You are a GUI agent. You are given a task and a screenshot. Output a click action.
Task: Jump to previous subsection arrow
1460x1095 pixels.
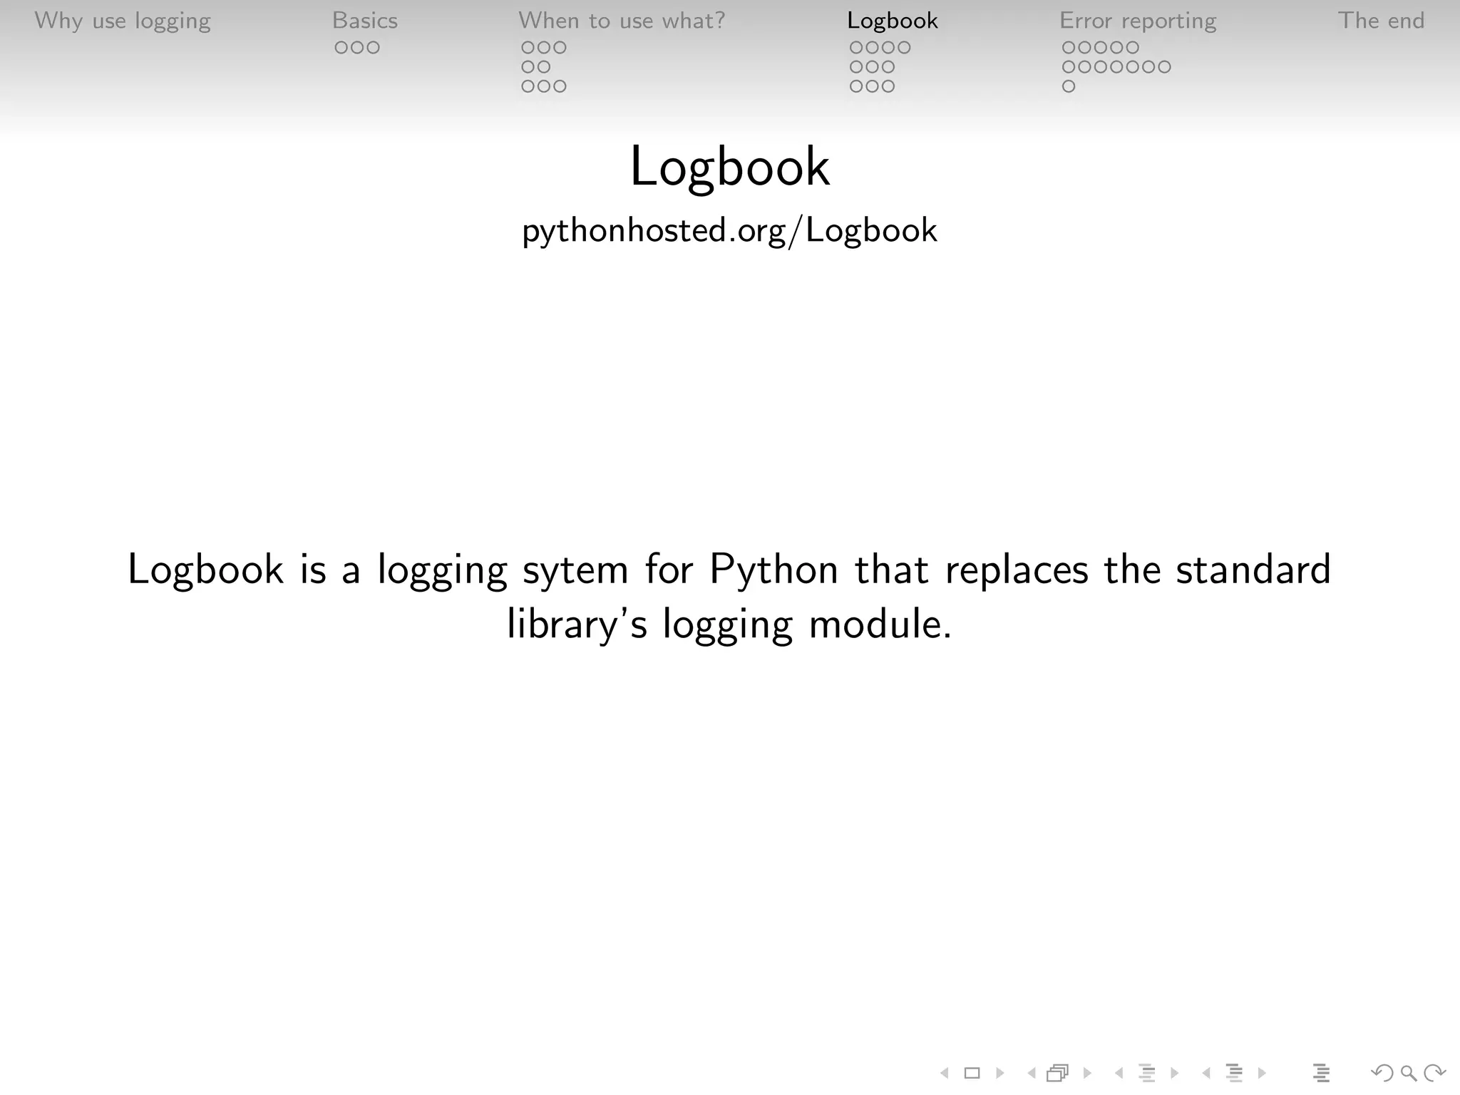[1119, 1073]
